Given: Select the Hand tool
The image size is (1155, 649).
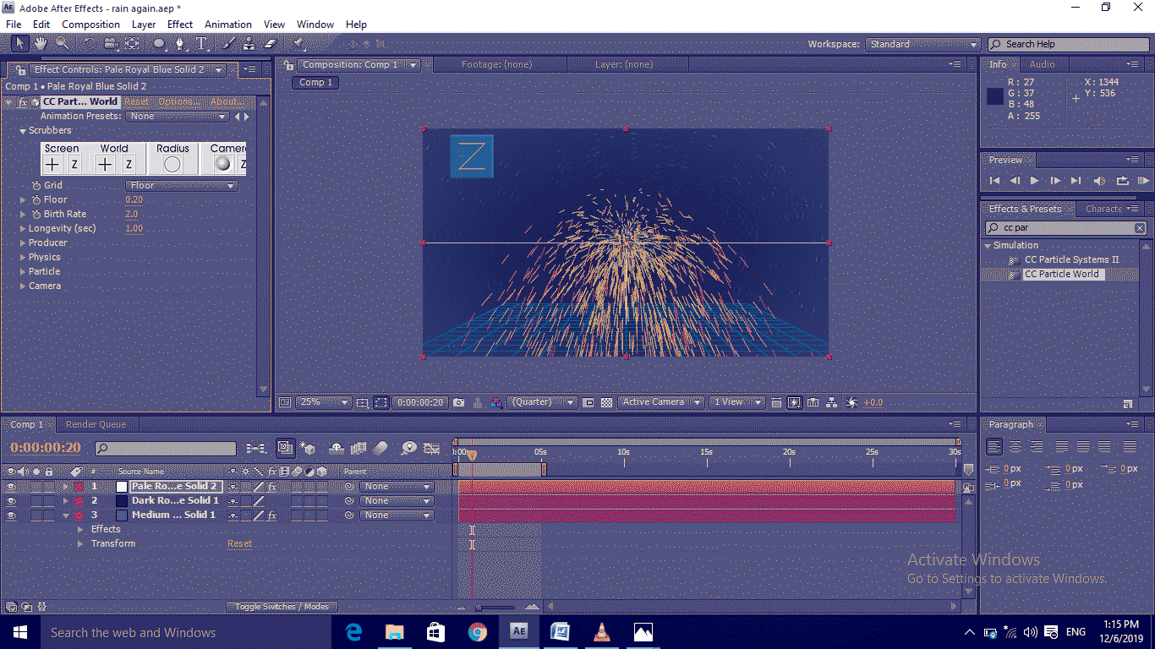Looking at the screenshot, I should click(x=41, y=43).
